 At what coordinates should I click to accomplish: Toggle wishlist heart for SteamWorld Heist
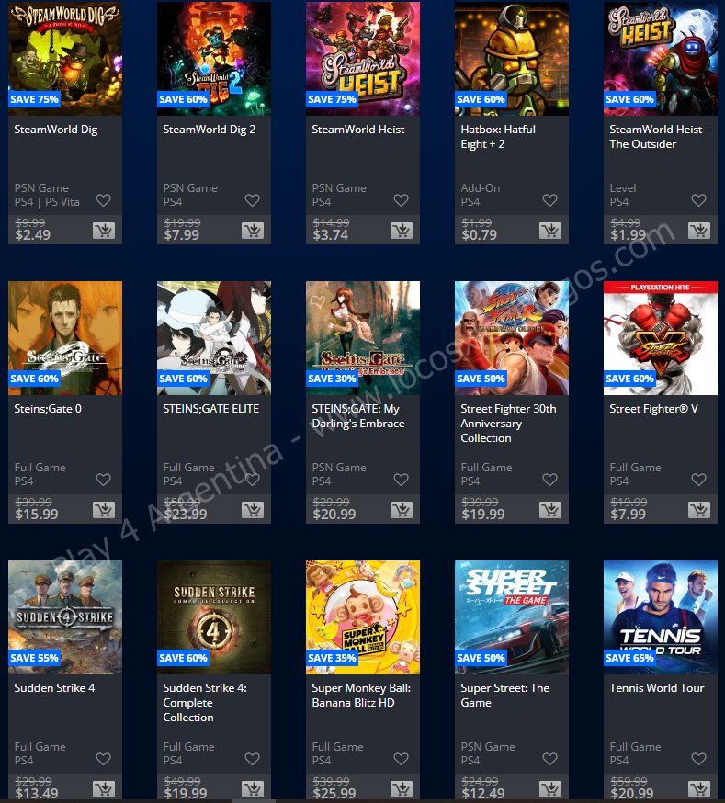pos(401,200)
